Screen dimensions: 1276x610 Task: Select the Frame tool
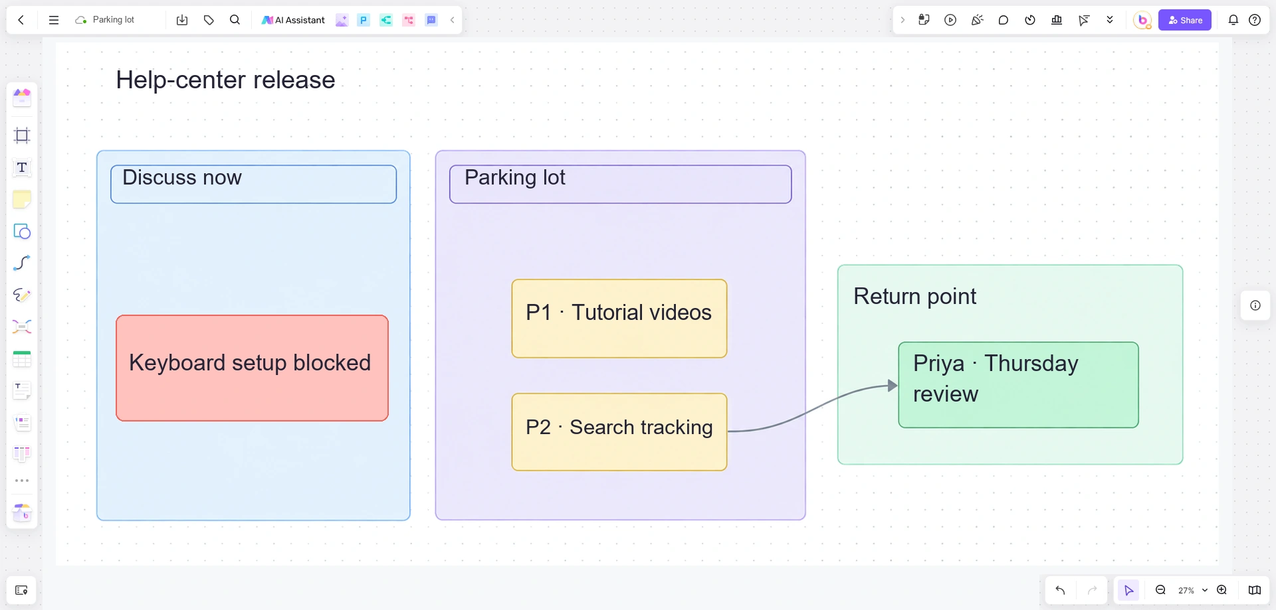click(22, 135)
